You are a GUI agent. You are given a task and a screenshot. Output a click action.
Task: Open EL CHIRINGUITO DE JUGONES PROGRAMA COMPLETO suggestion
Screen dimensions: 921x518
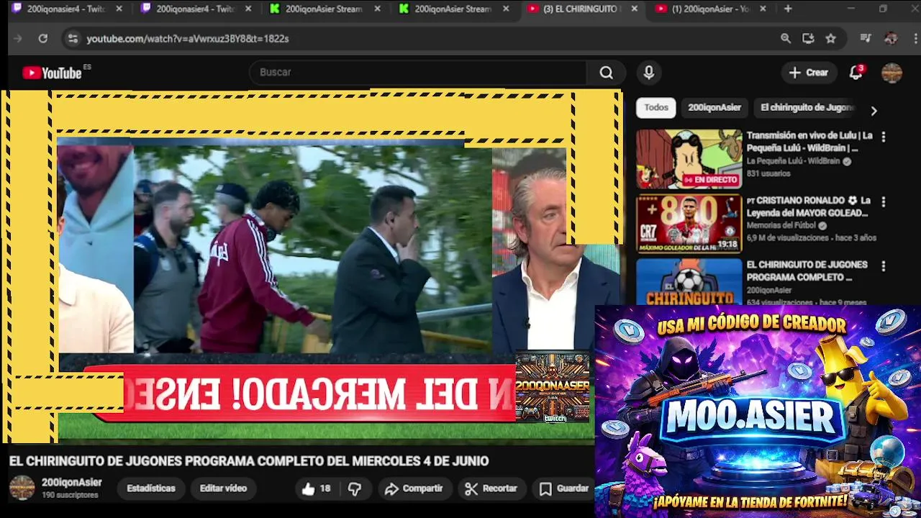pyautogui.click(x=807, y=271)
